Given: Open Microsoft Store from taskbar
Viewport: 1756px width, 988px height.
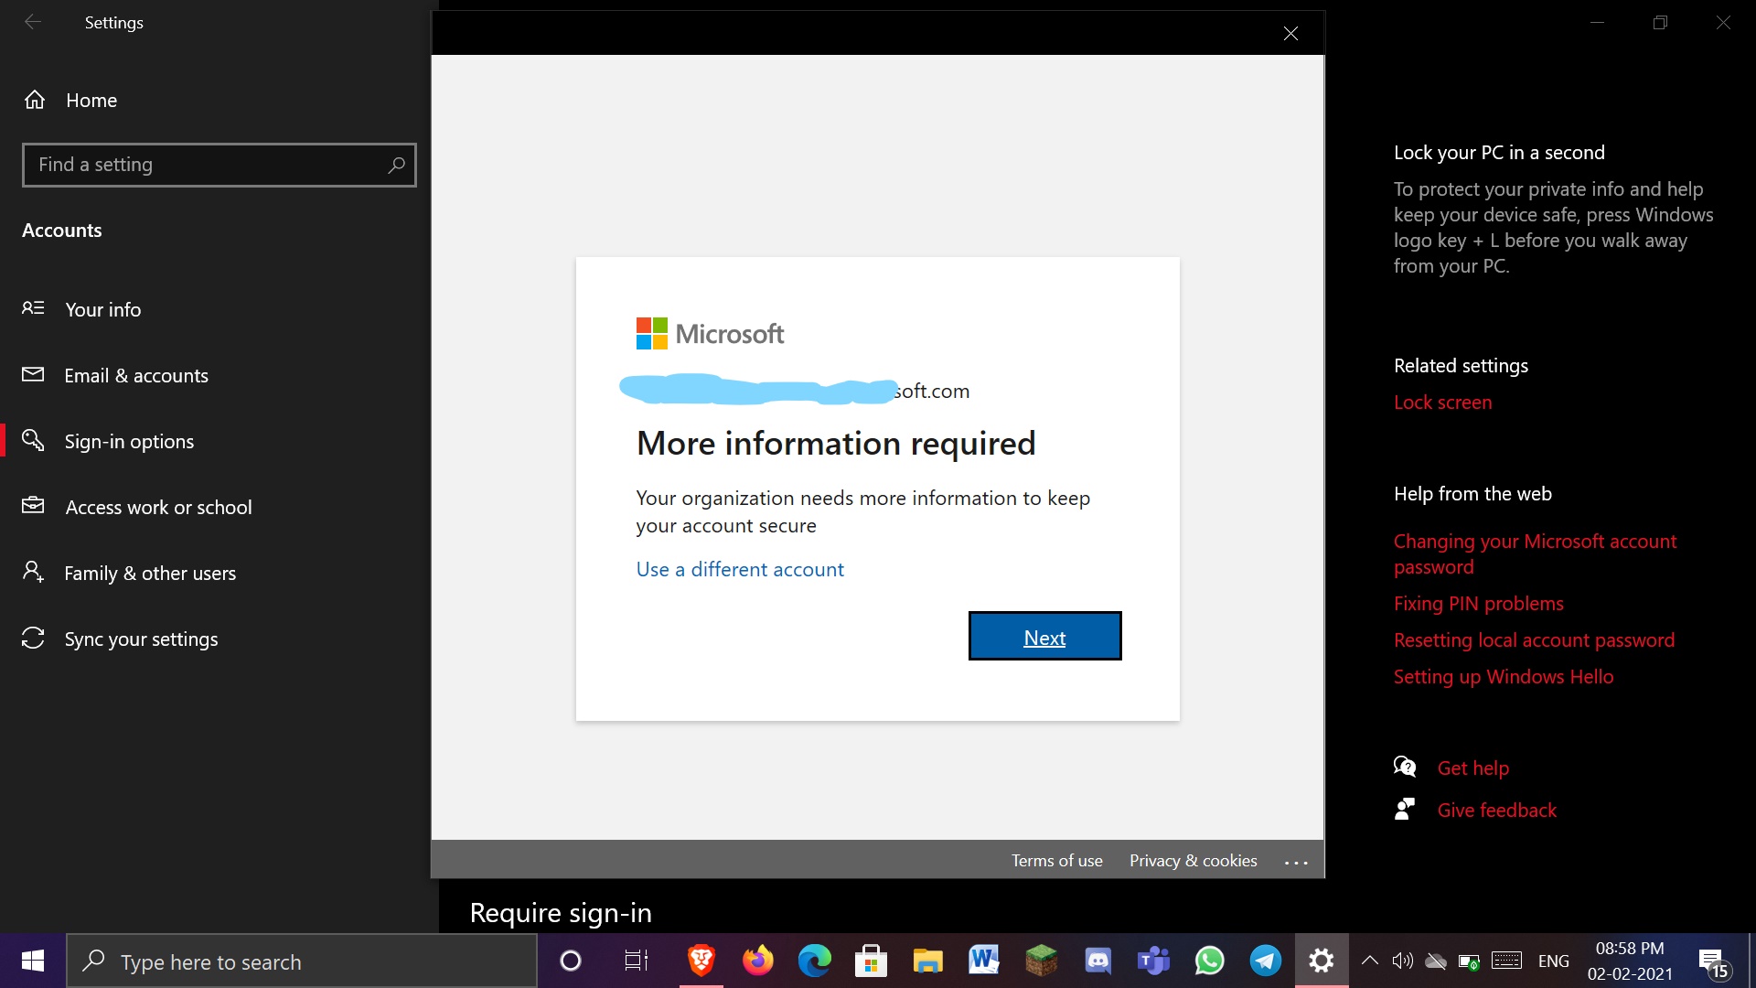Looking at the screenshot, I should (871, 961).
